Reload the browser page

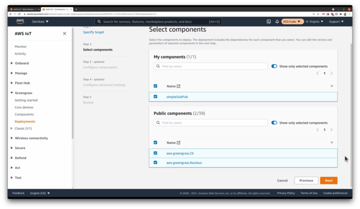[x=20, y=14]
